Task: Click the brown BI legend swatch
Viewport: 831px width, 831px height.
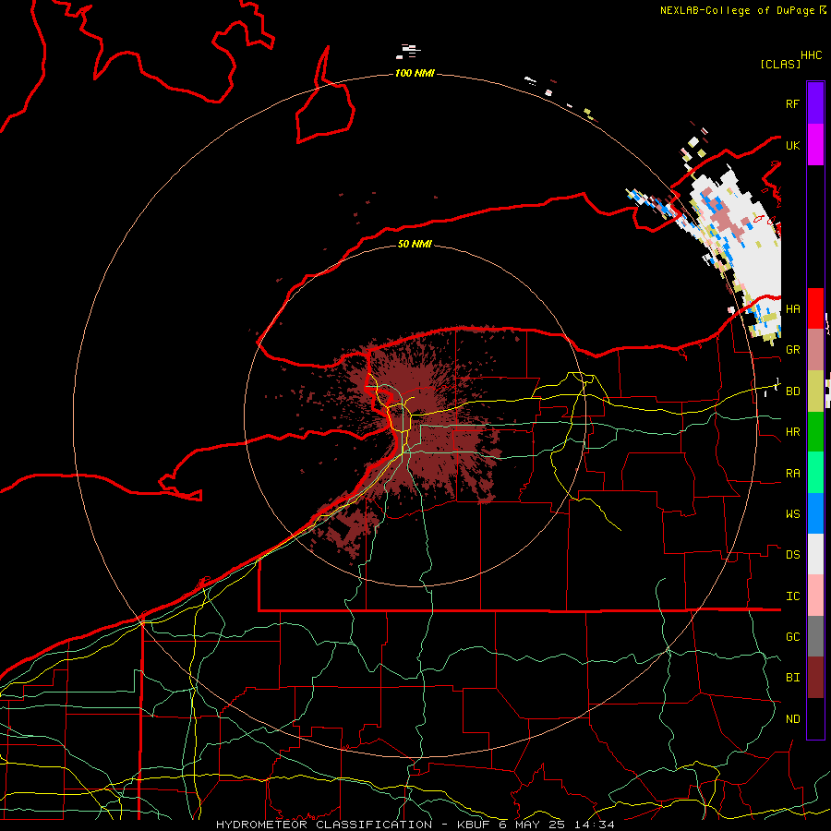Action: tap(815, 678)
